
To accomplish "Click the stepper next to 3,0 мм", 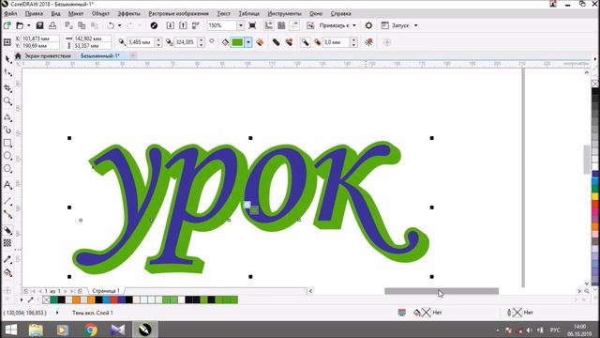I will pyautogui.click(x=353, y=42).
